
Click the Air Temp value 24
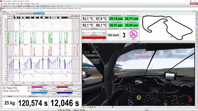coord(28,88)
